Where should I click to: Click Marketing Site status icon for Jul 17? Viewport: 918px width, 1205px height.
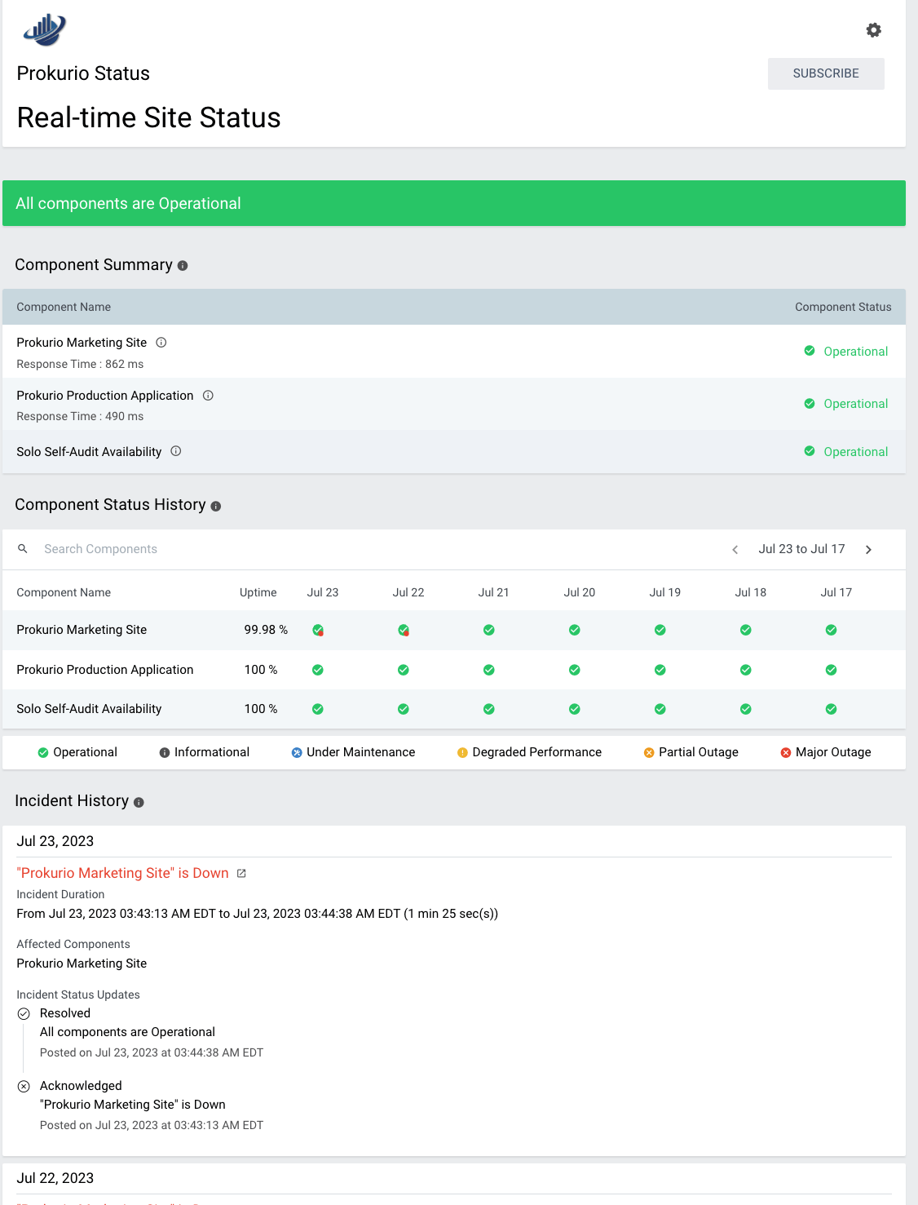point(832,630)
